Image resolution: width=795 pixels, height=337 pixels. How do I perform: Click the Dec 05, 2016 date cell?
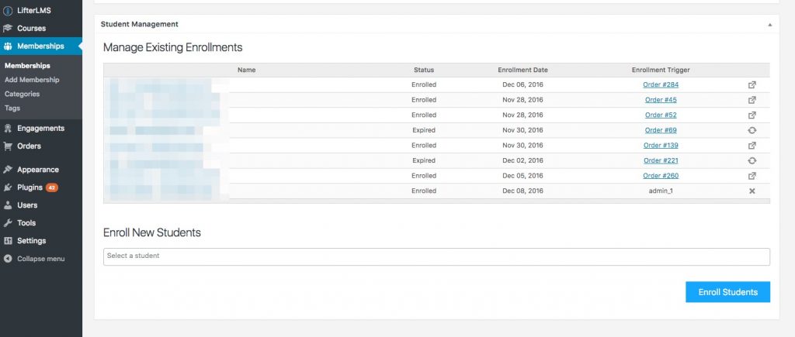pos(522,176)
